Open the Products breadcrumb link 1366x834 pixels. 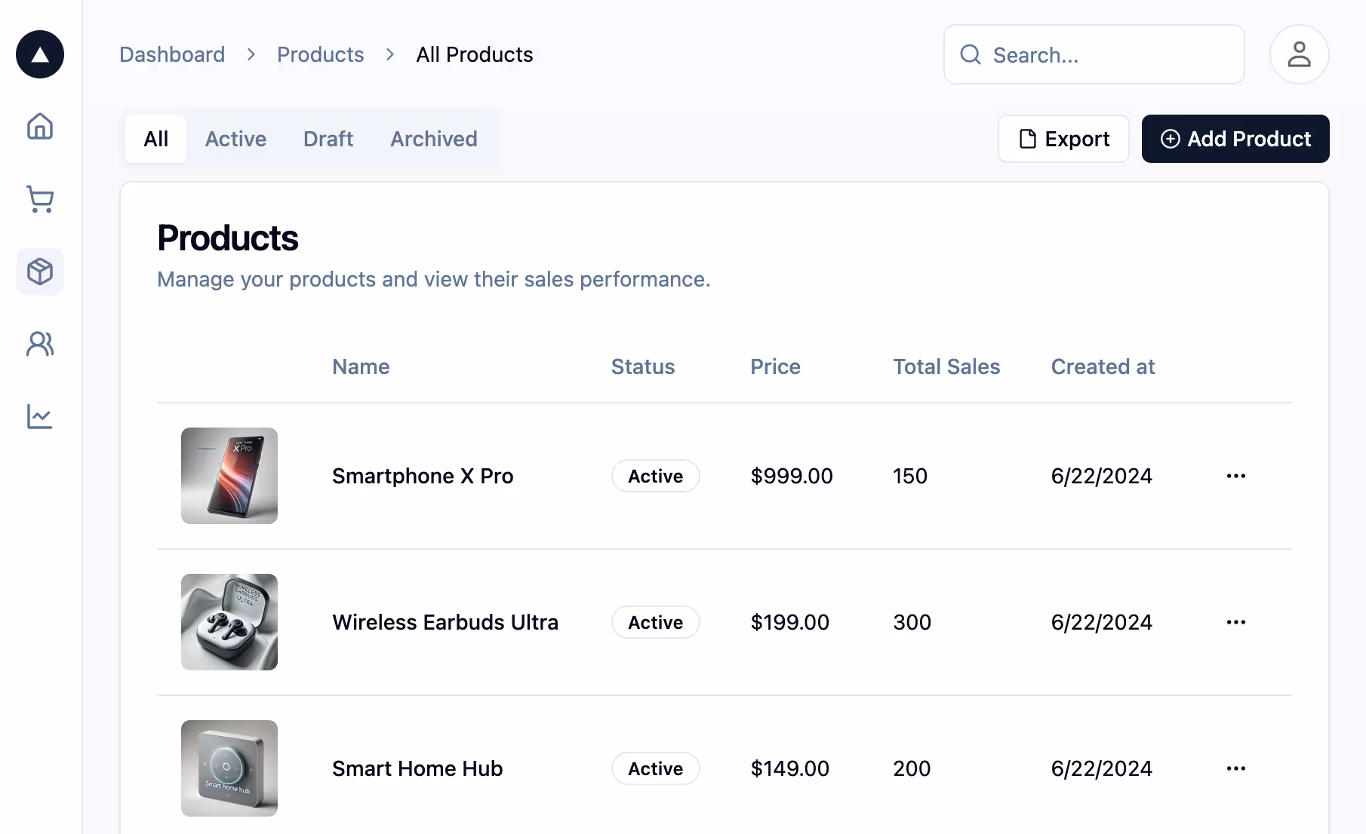pyautogui.click(x=320, y=54)
